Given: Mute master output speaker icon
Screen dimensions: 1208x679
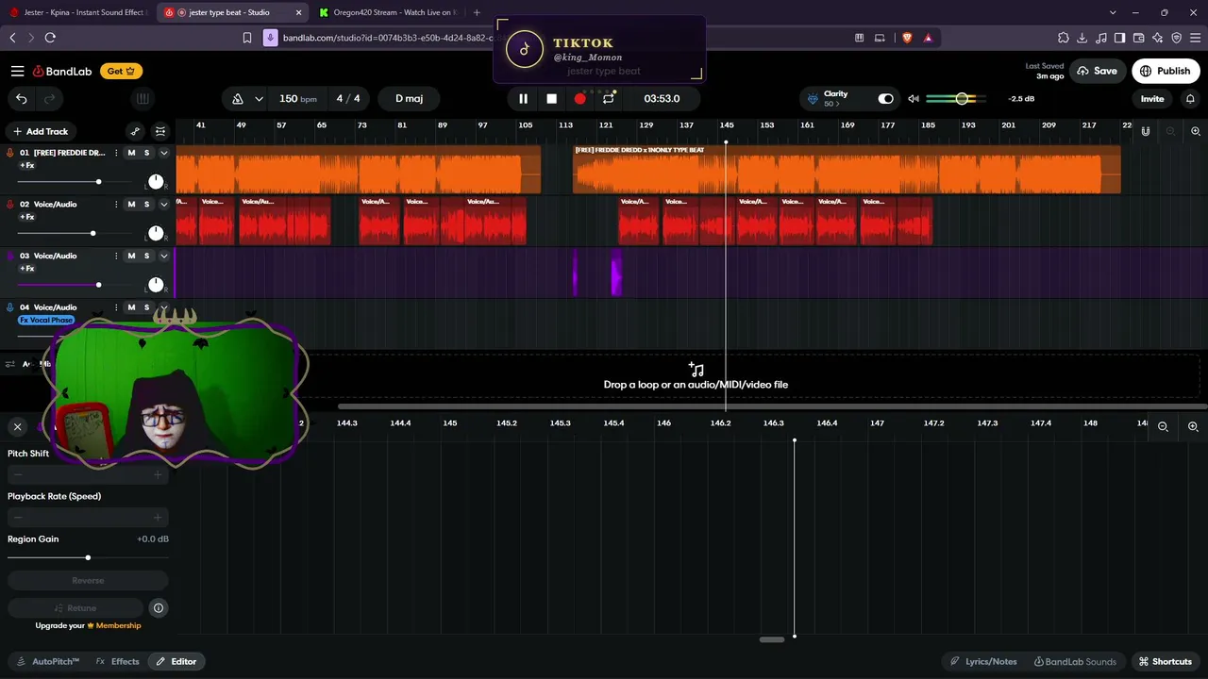Looking at the screenshot, I should [914, 99].
